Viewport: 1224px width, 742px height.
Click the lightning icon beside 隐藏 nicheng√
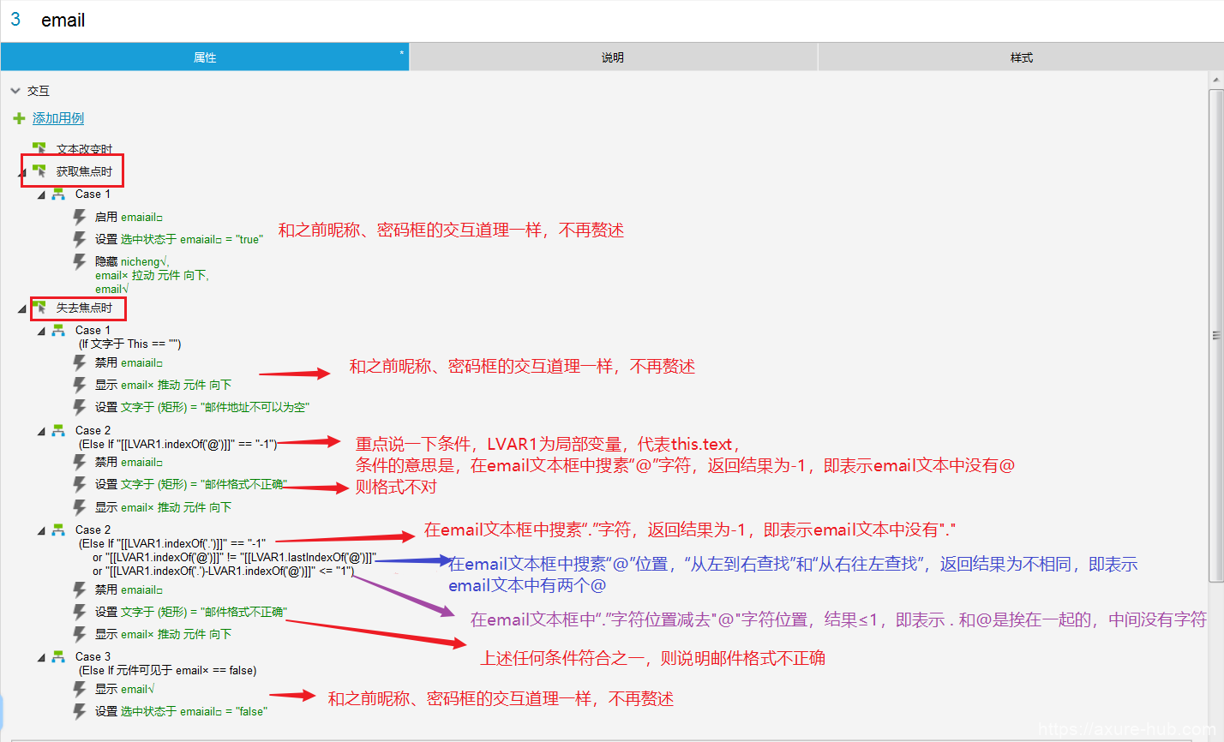point(80,261)
